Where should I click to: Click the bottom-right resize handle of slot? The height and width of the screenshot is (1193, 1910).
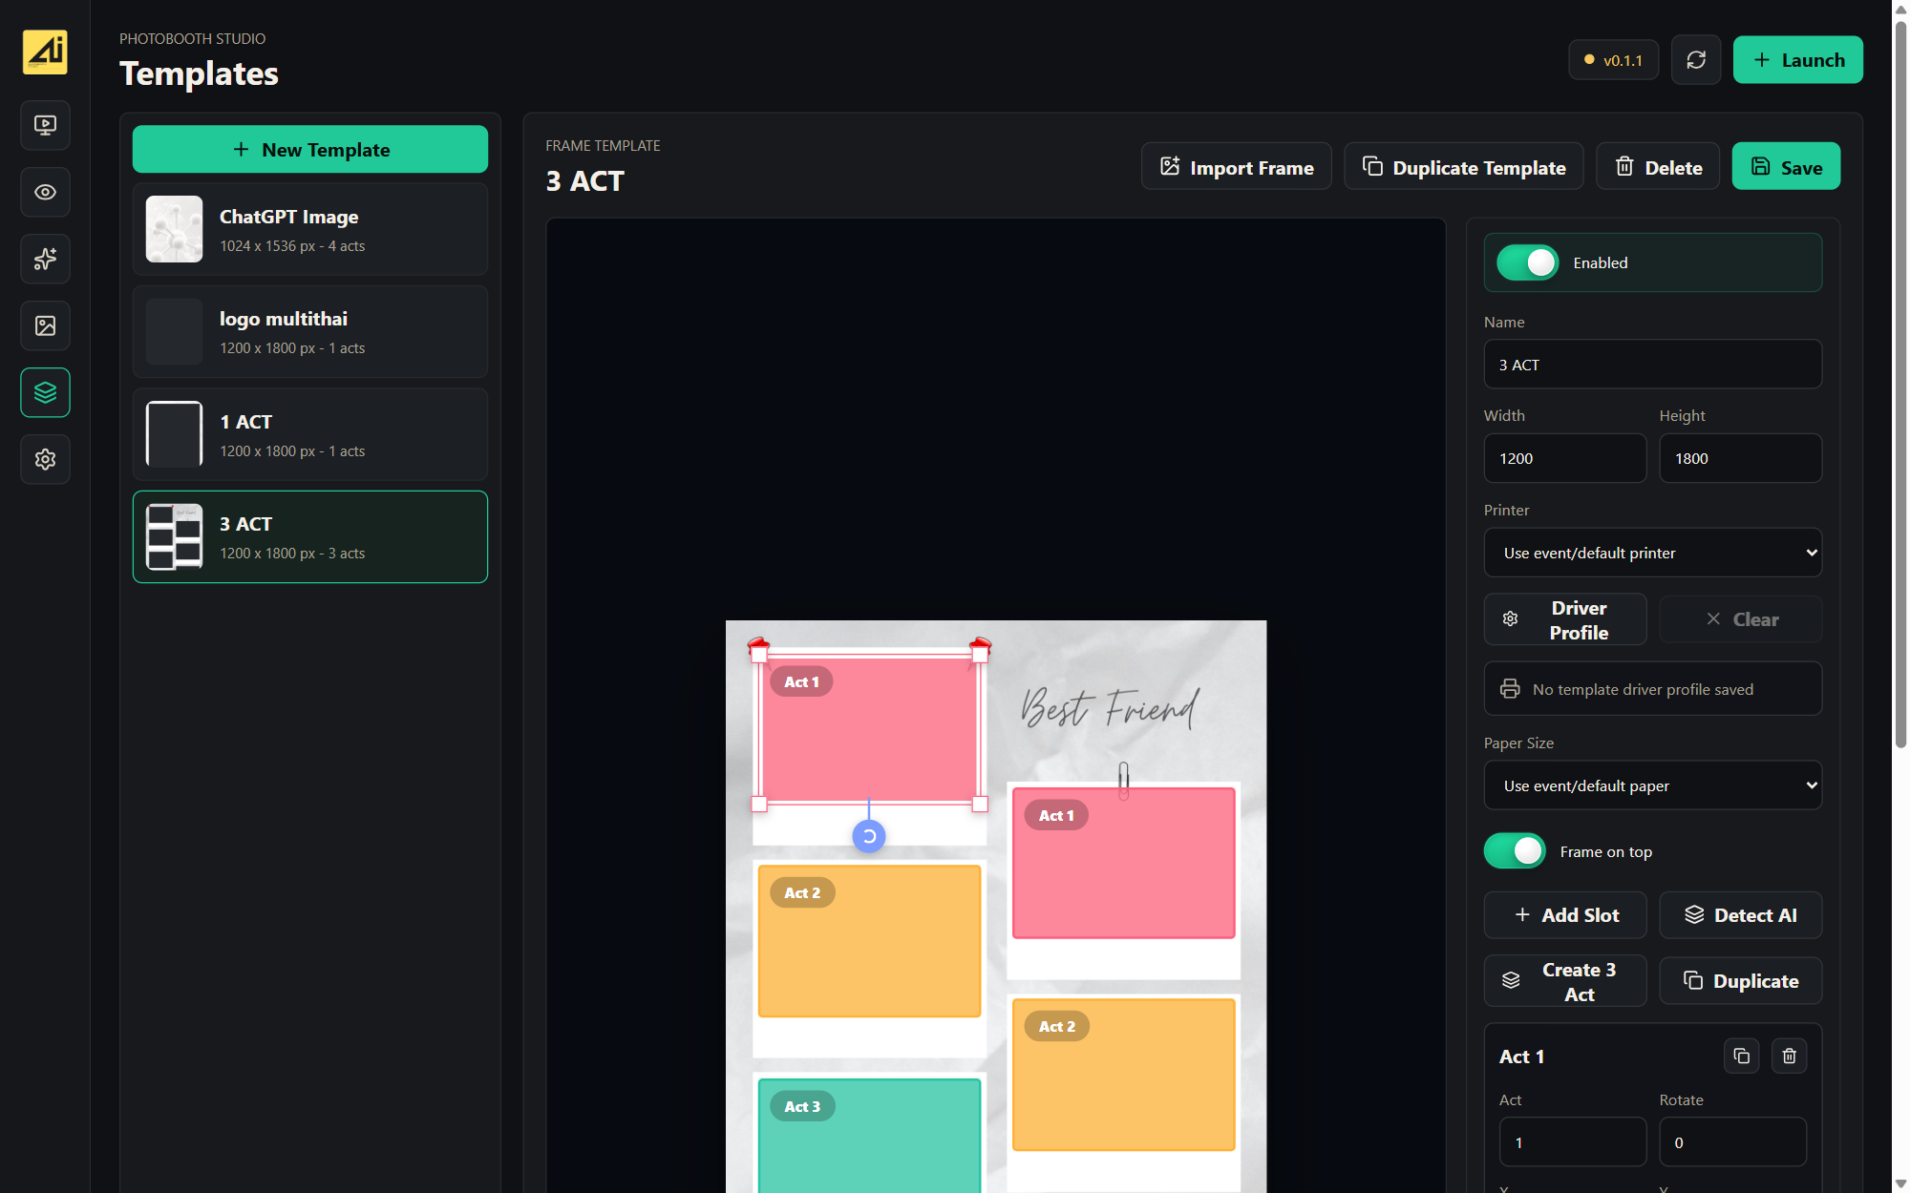click(980, 805)
